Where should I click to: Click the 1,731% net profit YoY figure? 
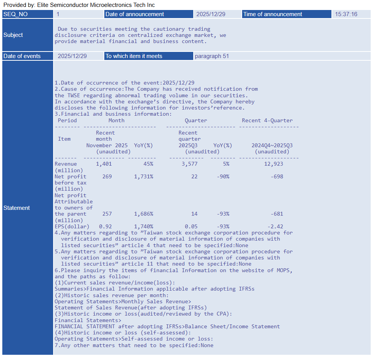(144, 176)
